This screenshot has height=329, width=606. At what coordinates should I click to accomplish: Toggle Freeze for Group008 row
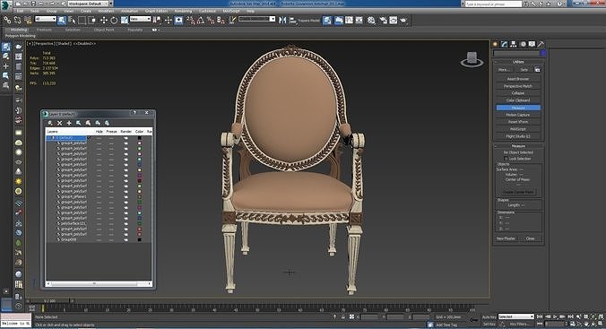(x=111, y=239)
